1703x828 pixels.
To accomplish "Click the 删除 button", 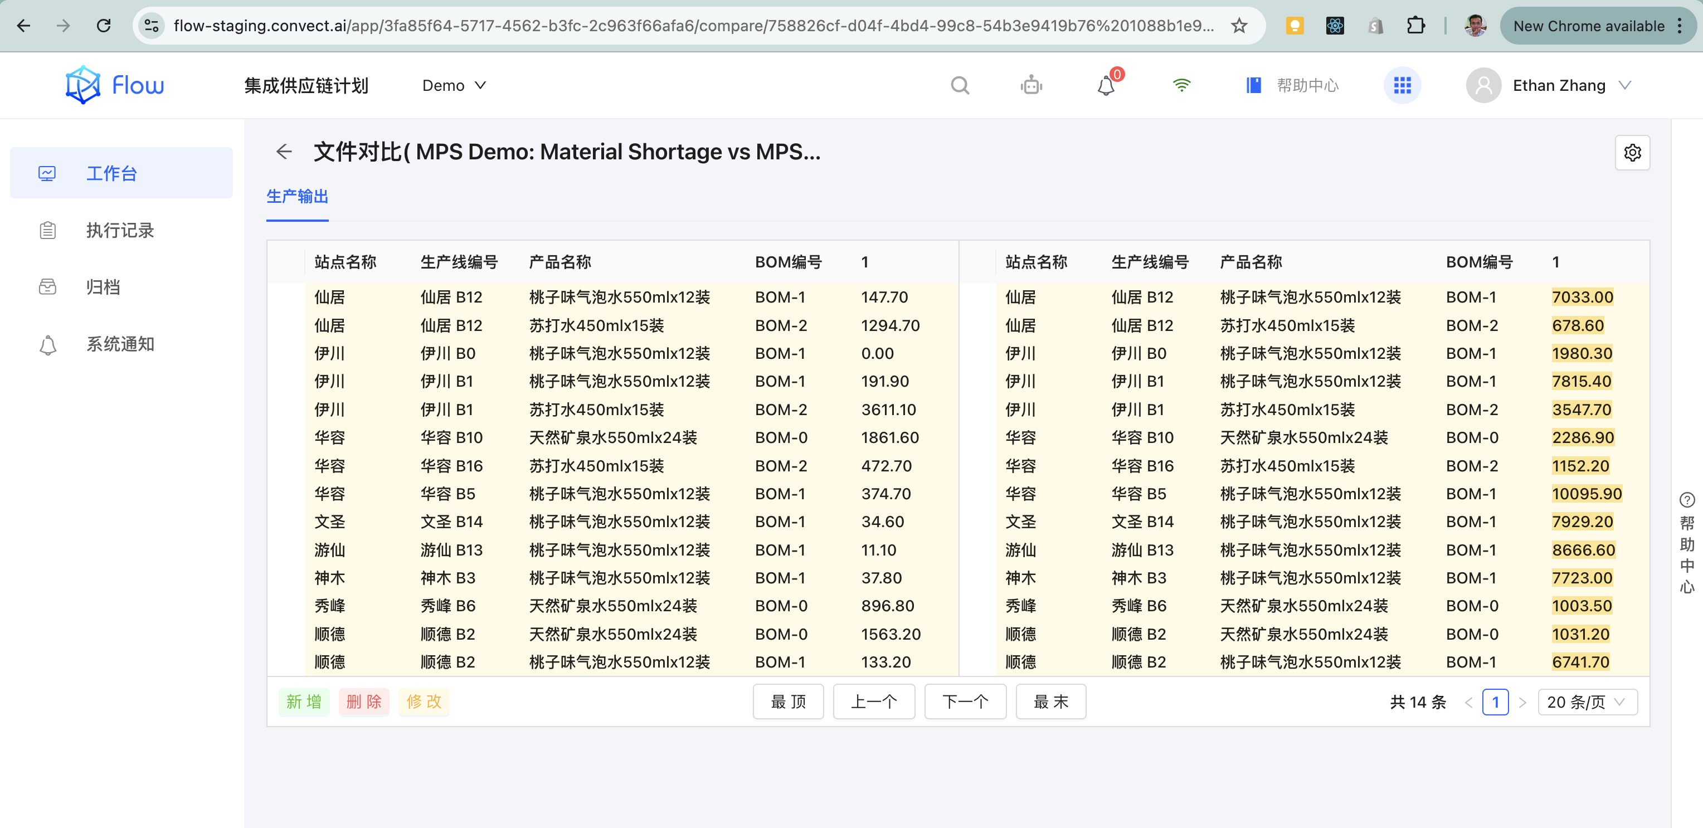I will click(x=363, y=701).
